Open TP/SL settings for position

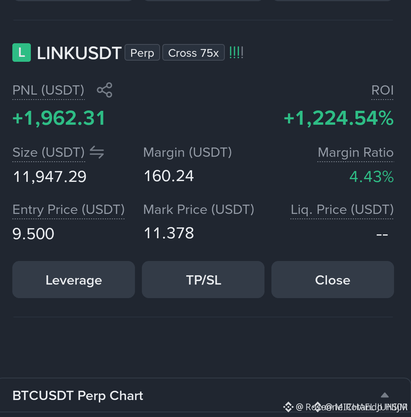pos(203,280)
